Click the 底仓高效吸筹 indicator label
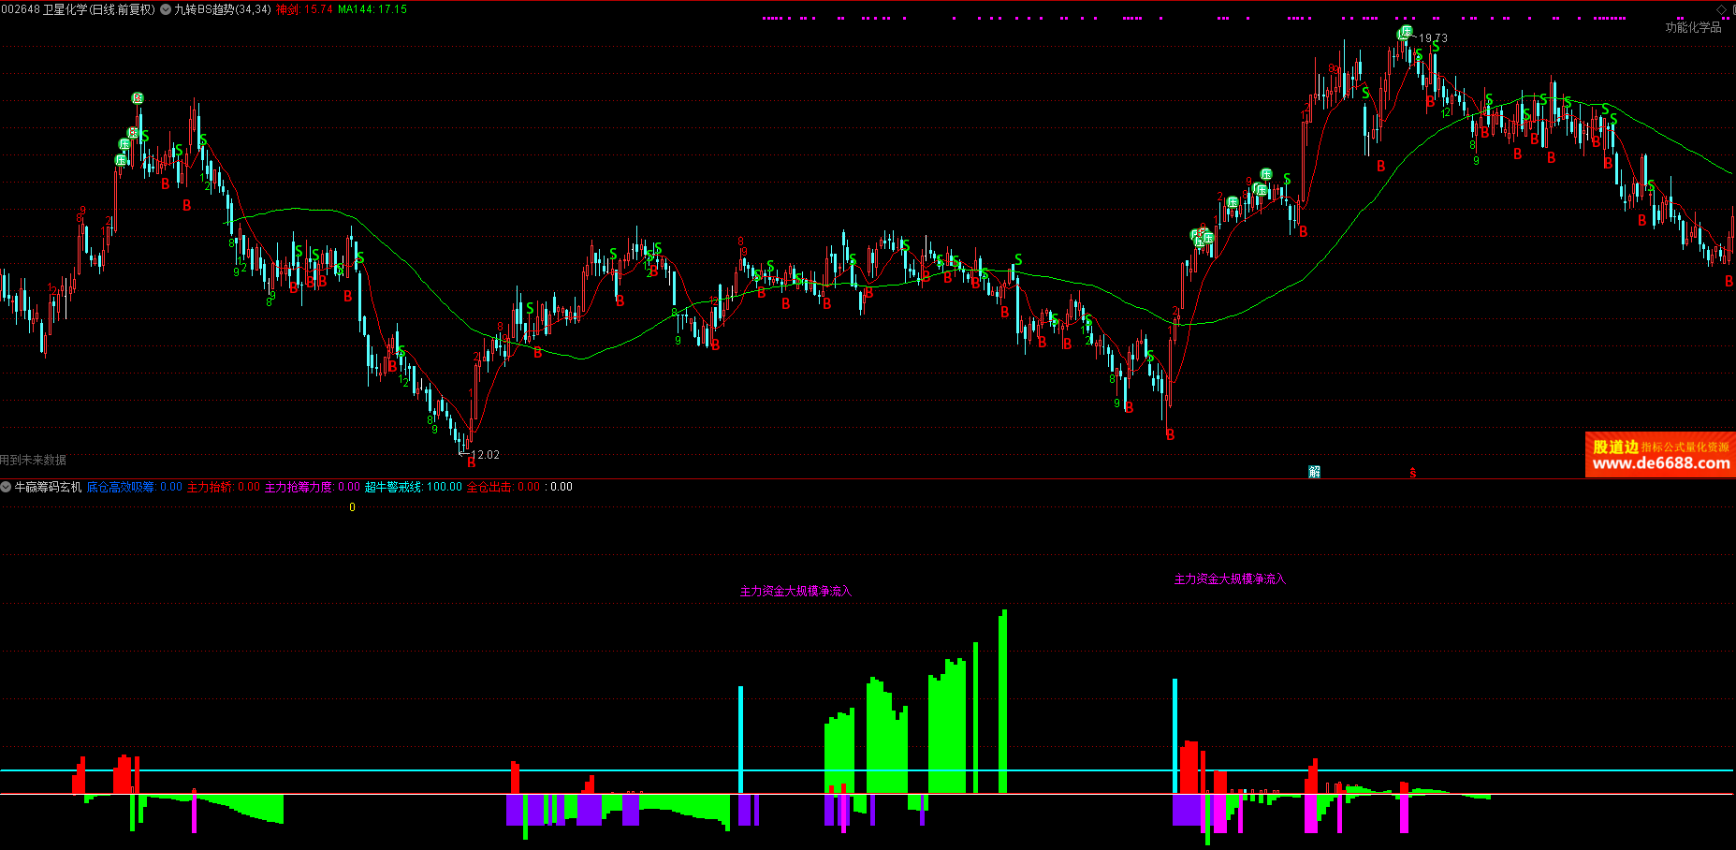Screen dimensions: 1736x850 click(x=121, y=487)
